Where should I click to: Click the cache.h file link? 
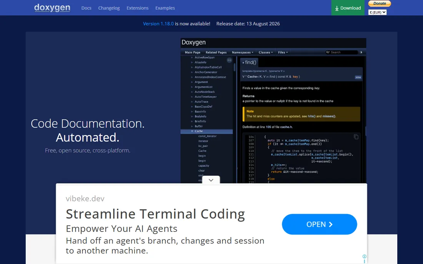286,127
